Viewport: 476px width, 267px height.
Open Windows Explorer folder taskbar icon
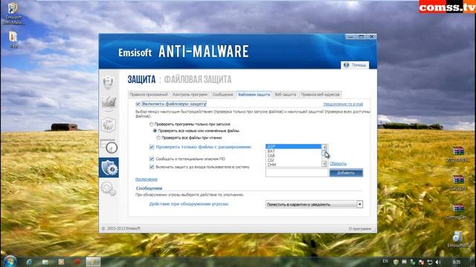pyautogui.click(x=45, y=262)
